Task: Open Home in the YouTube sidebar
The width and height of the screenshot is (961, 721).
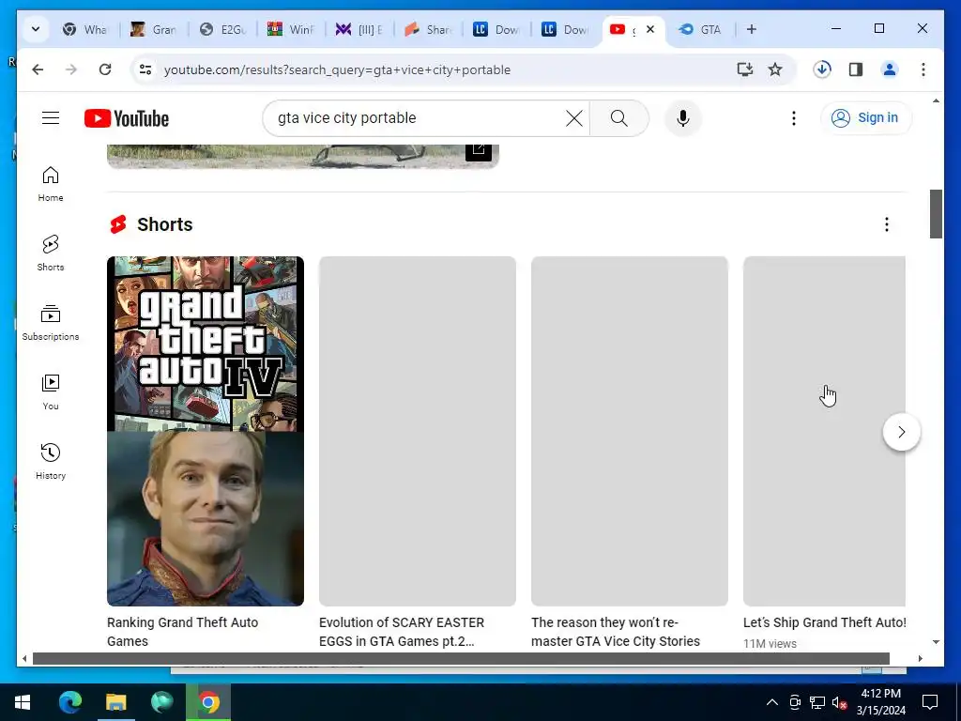Action: coord(51,184)
